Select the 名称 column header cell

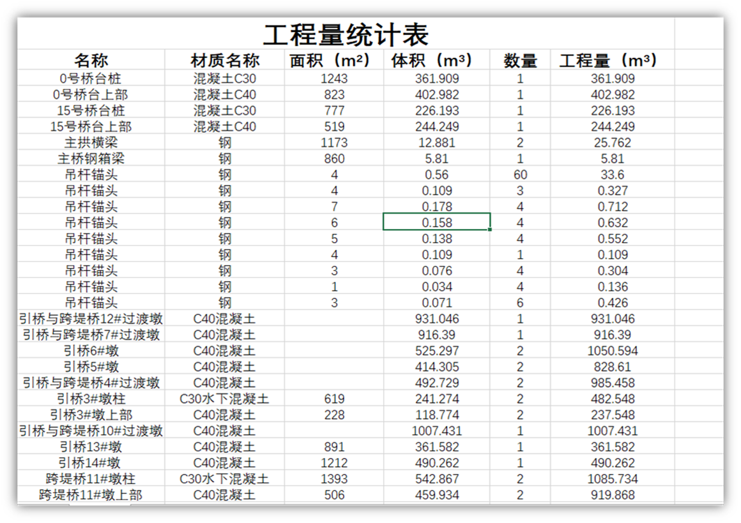[x=91, y=60]
